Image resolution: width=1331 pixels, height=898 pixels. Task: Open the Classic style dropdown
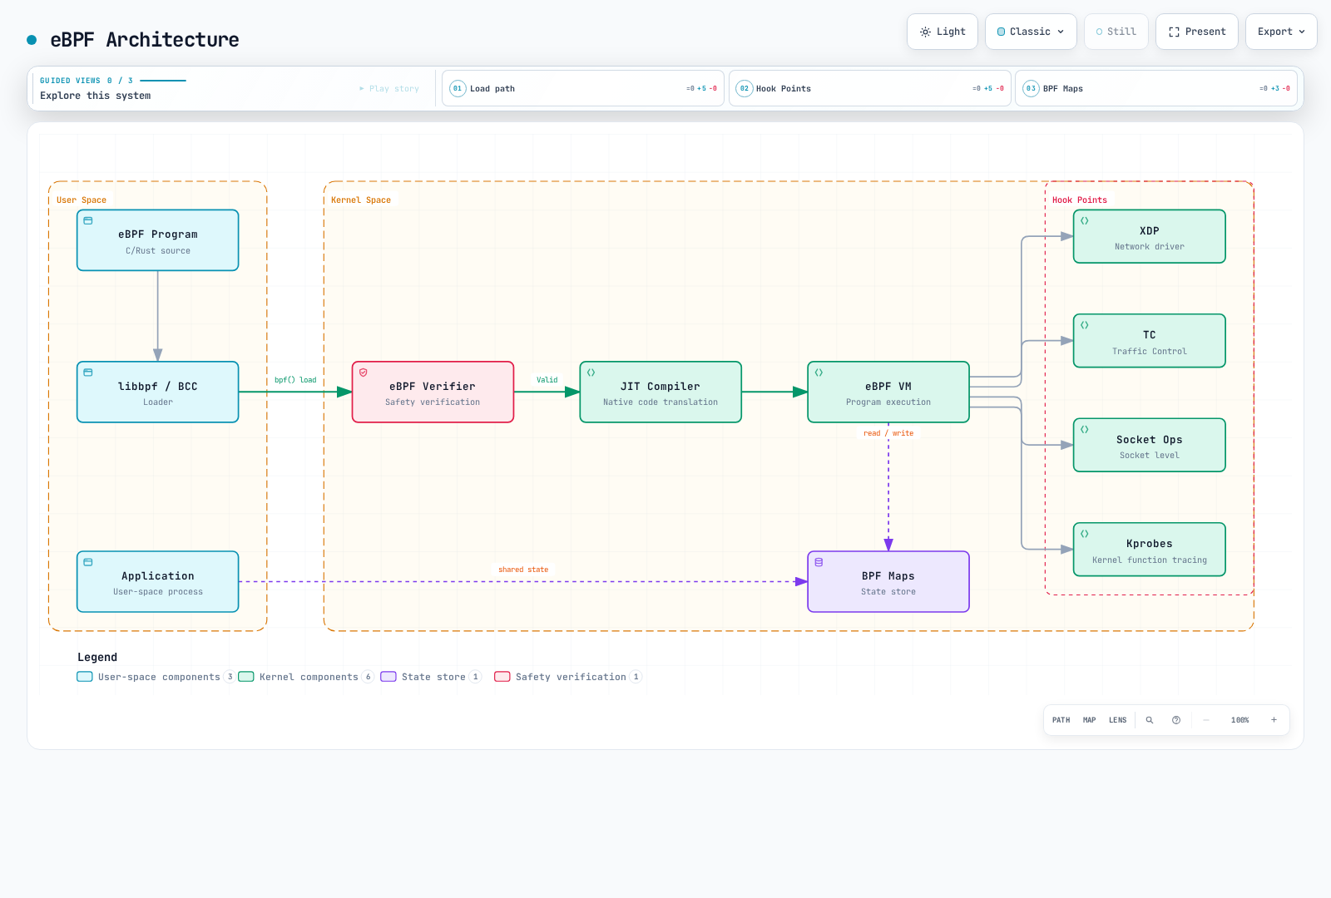(1031, 32)
